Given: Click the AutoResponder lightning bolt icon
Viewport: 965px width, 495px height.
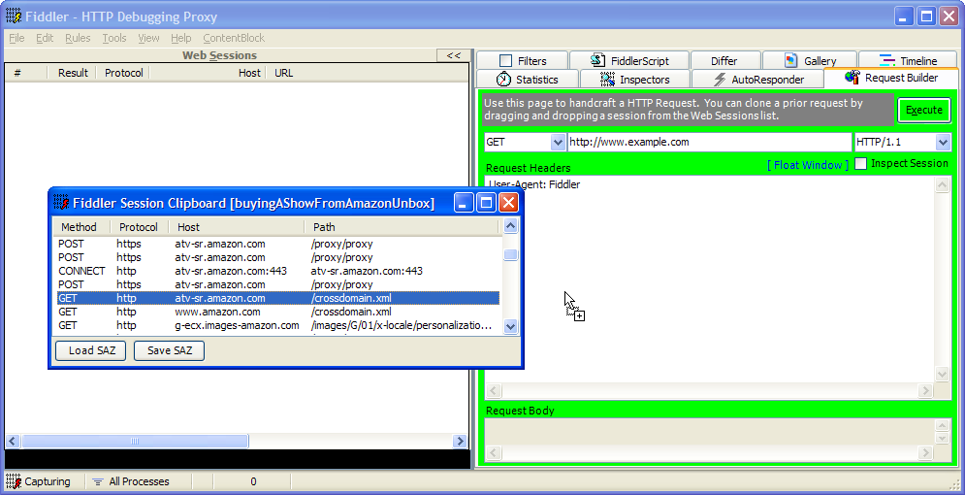Looking at the screenshot, I should (720, 80).
